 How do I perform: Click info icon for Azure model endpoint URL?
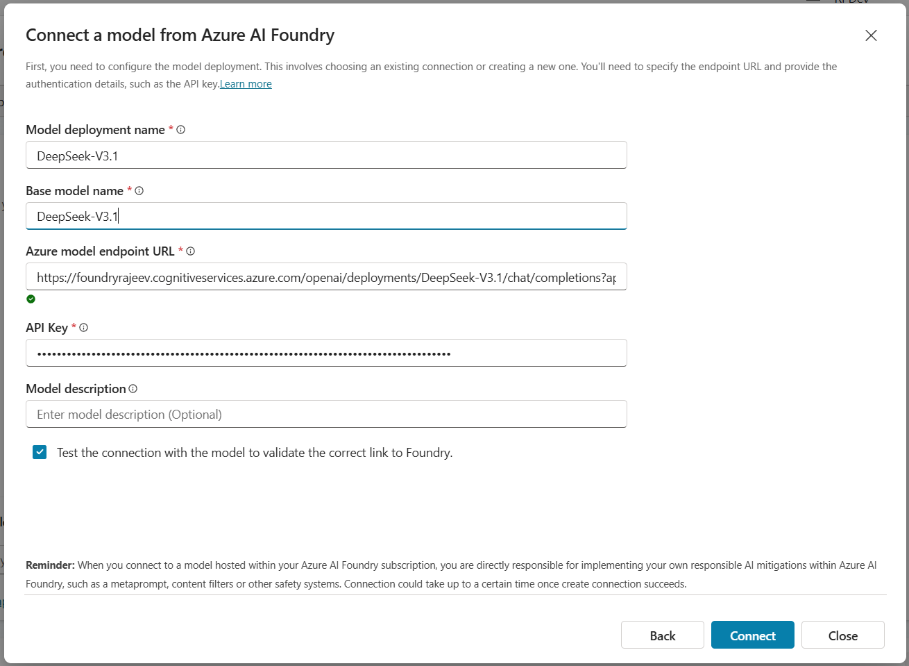click(191, 251)
